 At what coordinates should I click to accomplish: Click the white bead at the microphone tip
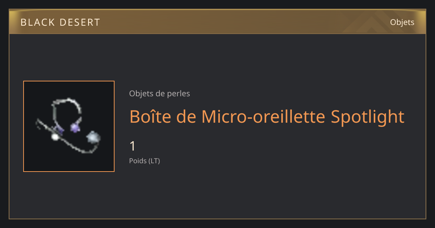(x=55, y=137)
